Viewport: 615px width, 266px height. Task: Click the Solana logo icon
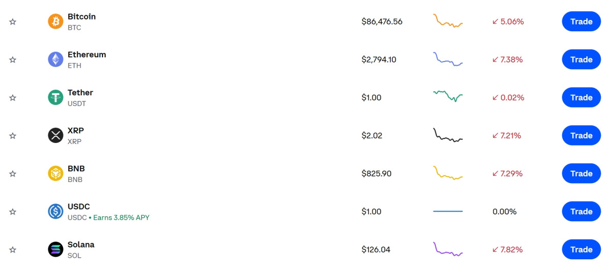click(55, 250)
